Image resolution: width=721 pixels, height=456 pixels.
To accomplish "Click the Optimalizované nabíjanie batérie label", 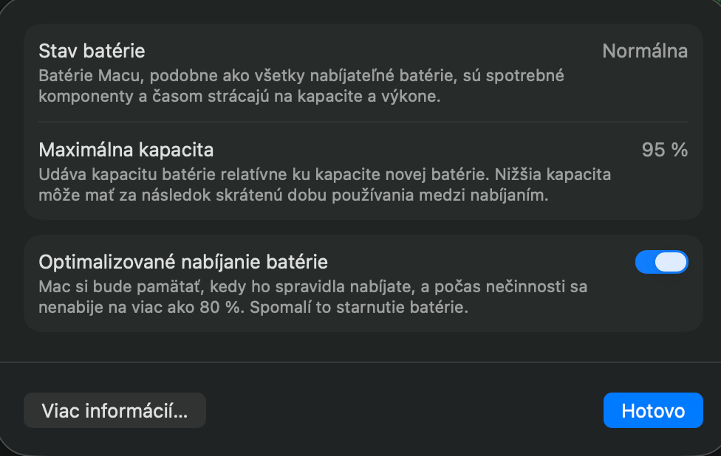I will (x=183, y=261).
